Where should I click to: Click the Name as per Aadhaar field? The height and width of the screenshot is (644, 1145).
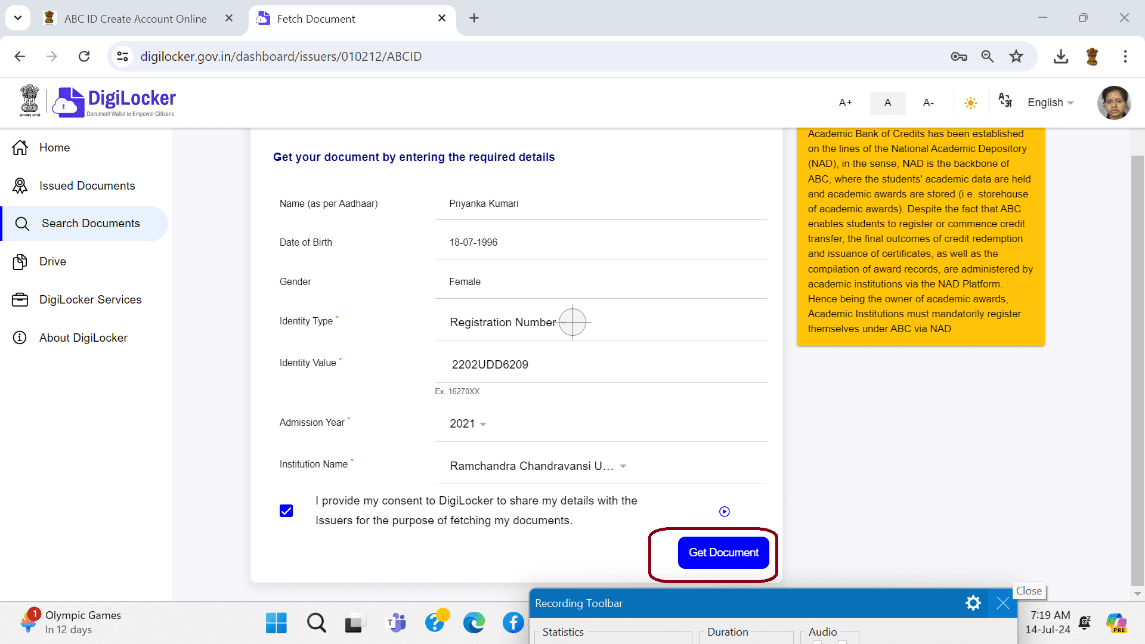click(x=601, y=204)
